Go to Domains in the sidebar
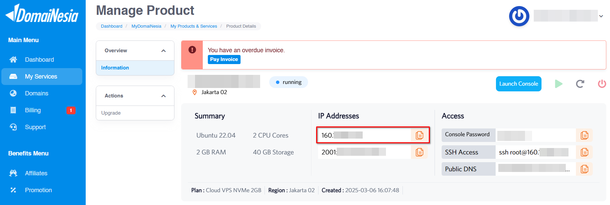The image size is (610, 205). pyautogui.click(x=36, y=93)
